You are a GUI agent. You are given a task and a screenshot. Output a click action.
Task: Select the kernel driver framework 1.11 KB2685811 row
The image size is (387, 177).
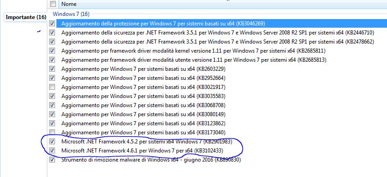193,51
